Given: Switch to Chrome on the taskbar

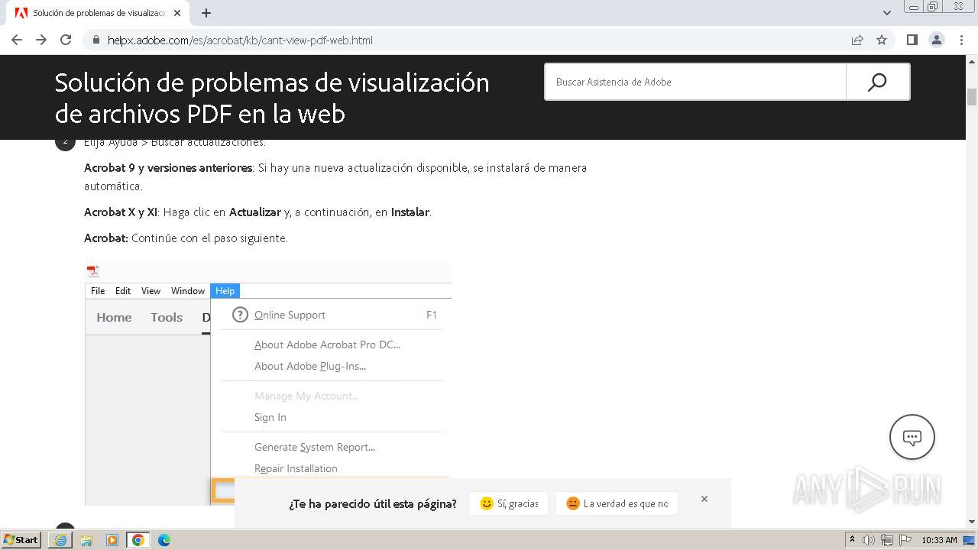Looking at the screenshot, I should [138, 540].
